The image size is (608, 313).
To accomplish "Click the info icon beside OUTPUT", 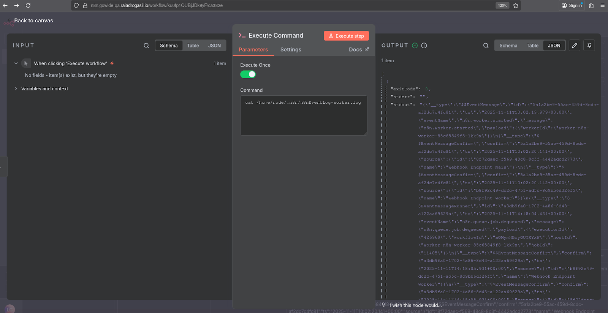I will click(424, 46).
